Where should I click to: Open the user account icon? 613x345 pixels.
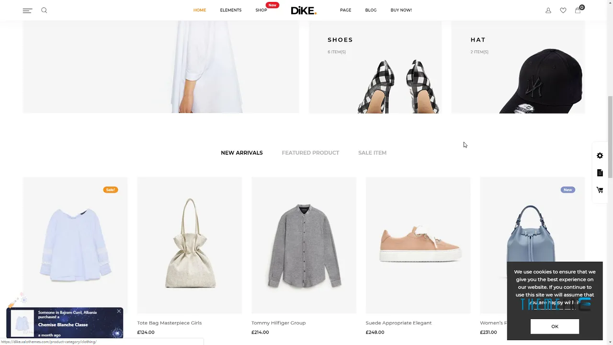tap(548, 11)
